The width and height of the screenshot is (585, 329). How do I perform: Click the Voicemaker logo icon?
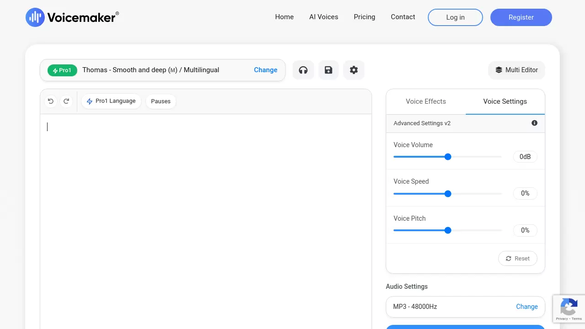click(x=35, y=17)
